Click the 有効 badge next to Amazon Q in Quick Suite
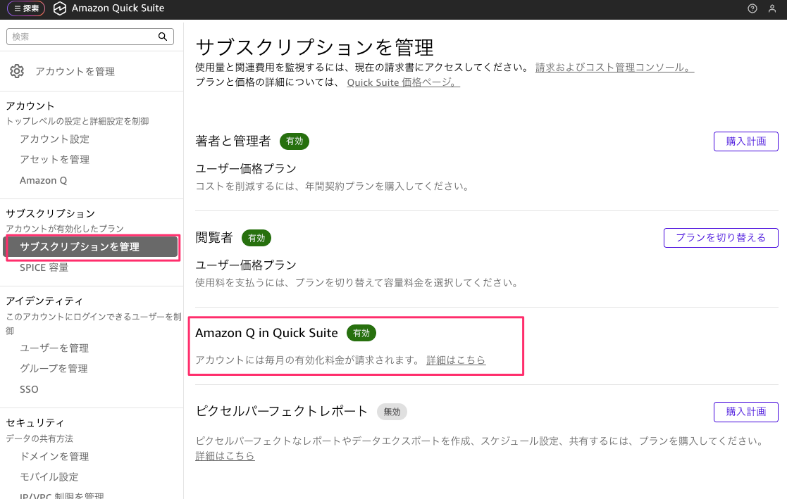Image resolution: width=787 pixels, height=499 pixels. coord(361,333)
